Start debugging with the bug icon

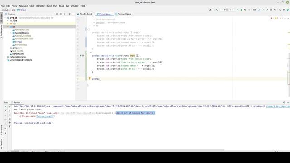(241, 10)
